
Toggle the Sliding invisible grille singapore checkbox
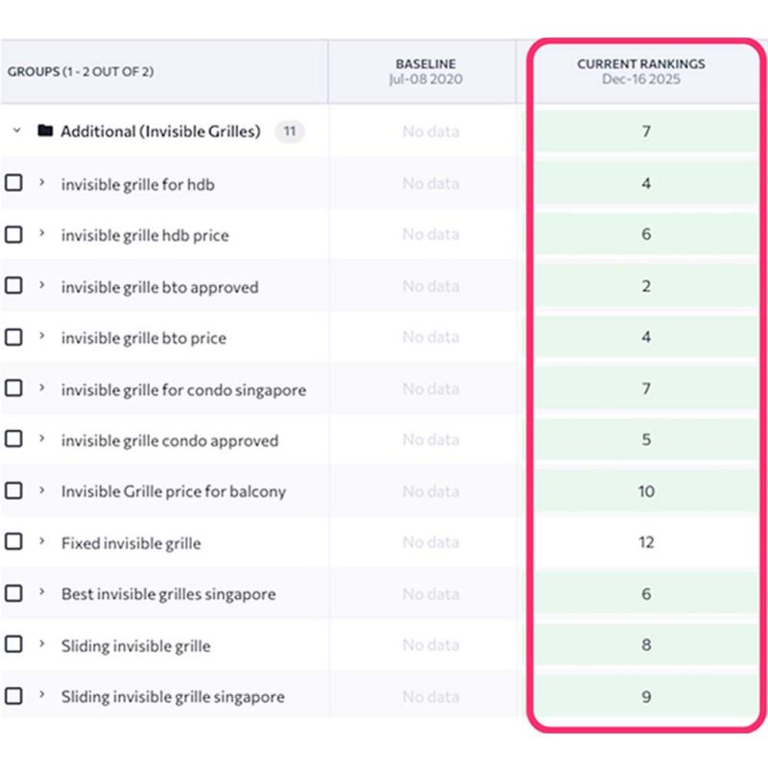pyautogui.click(x=13, y=695)
